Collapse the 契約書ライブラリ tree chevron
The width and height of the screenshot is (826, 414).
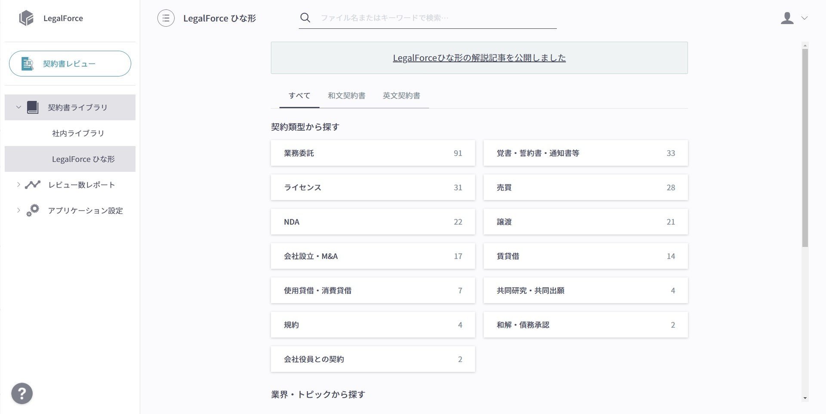click(18, 107)
